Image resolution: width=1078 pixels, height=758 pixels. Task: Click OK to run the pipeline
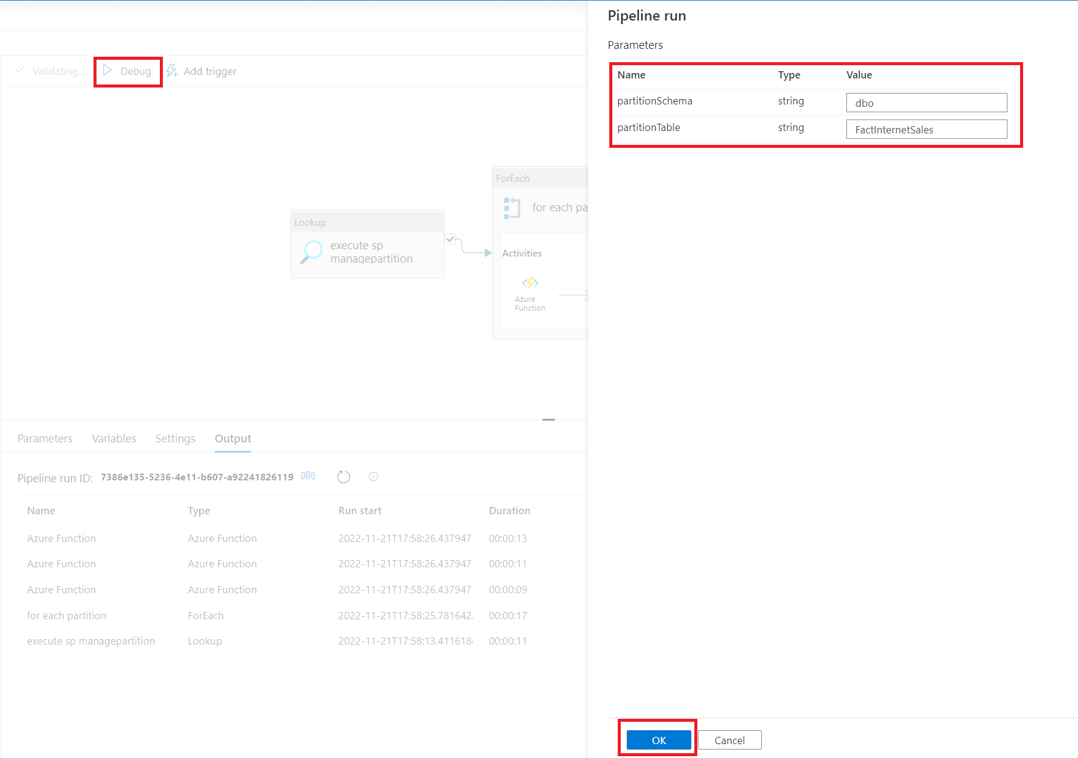pos(658,739)
